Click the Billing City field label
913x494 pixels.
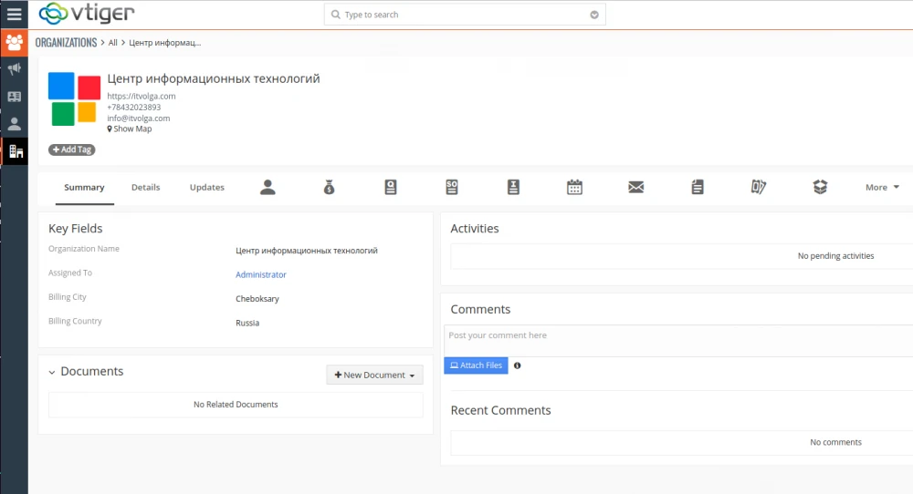click(x=68, y=297)
